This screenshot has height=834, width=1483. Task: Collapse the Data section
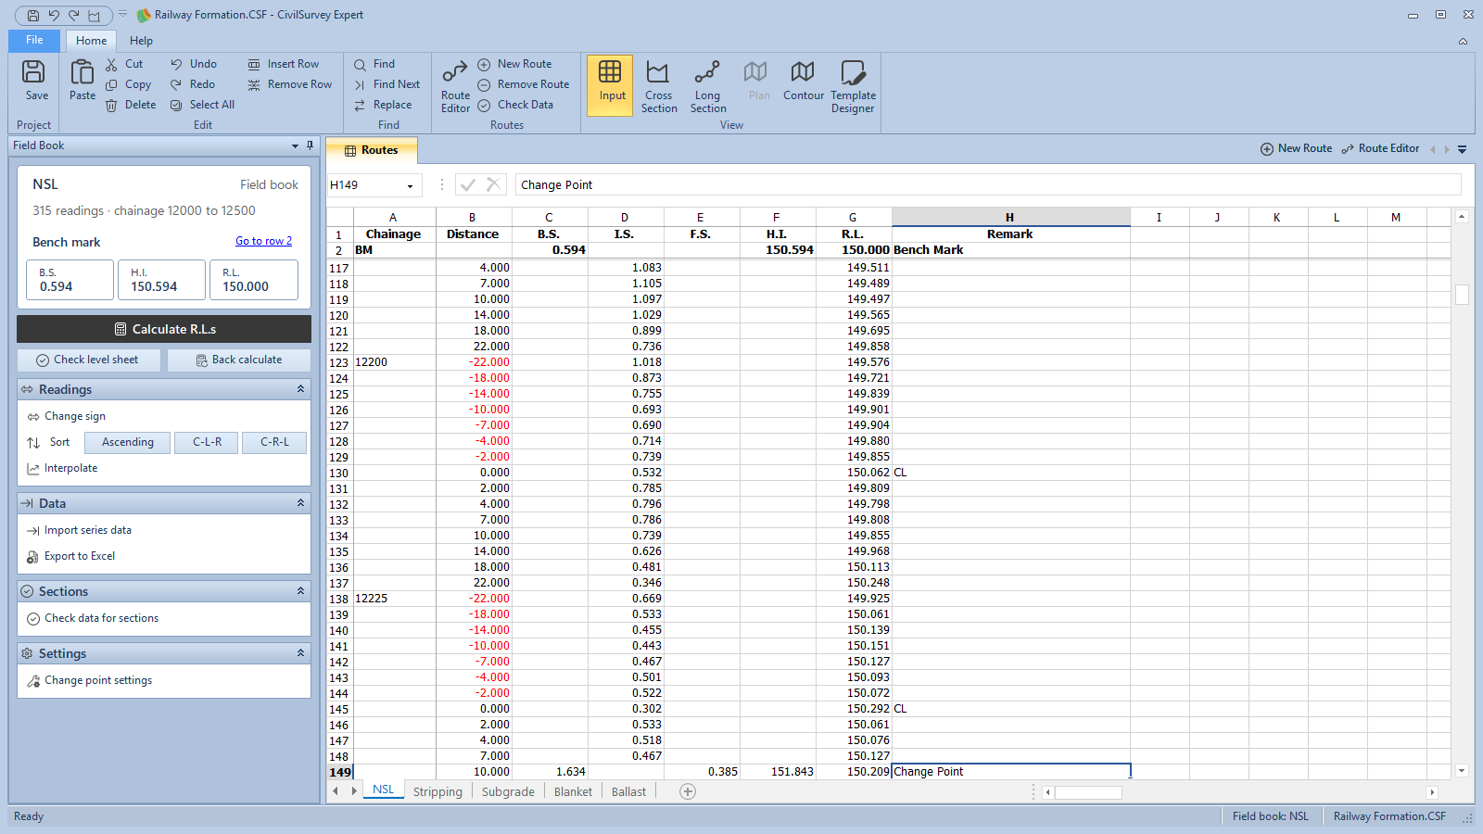pos(300,503)
